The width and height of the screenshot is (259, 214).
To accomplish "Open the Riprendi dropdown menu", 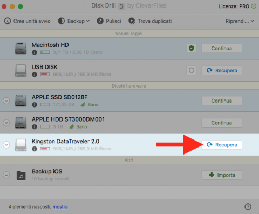I will tap(240, 21).
